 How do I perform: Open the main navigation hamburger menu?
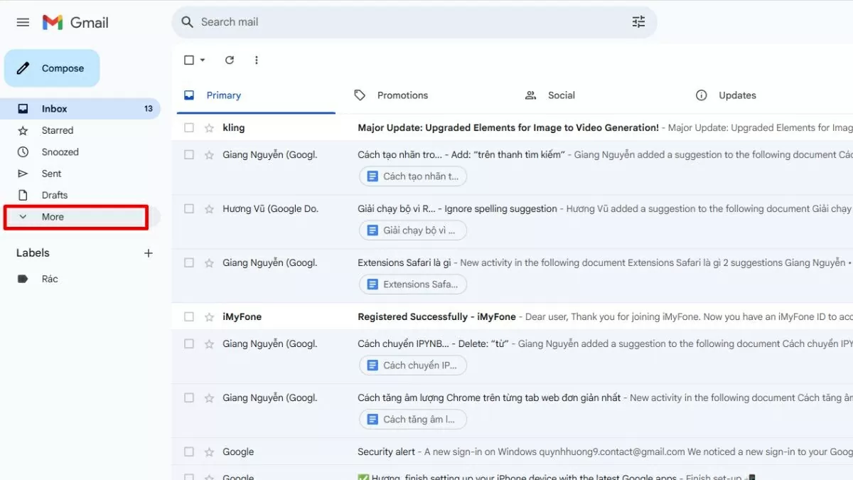click(x=22, y=22)
